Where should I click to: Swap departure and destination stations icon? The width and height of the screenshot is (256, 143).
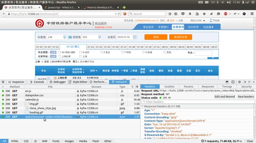tap(70, 37)
